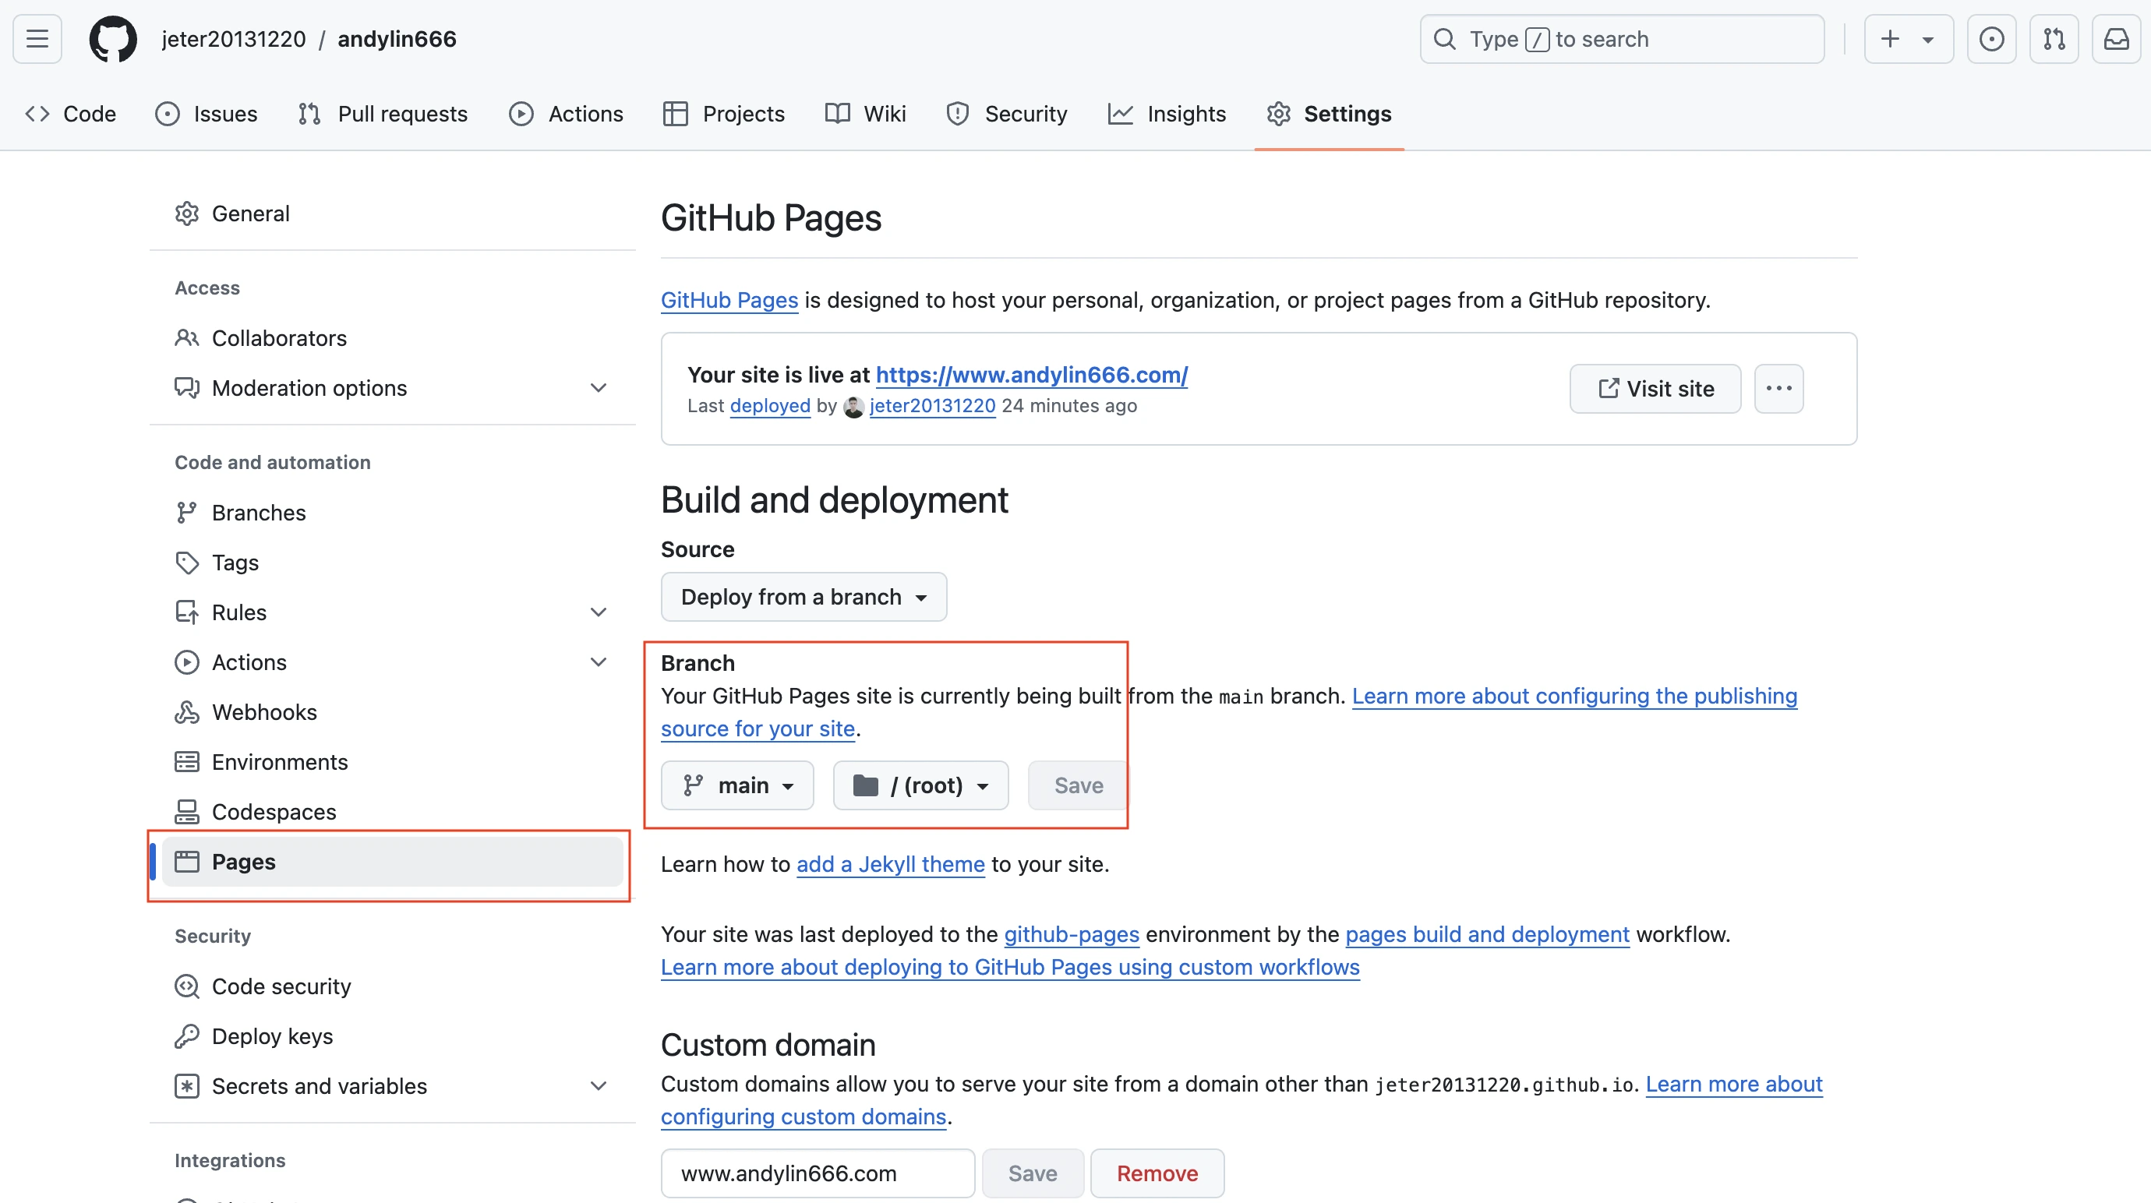This screenshot has height=1203, width=2151.
Task: Open the Security tab
Action: coord(1006,115)
